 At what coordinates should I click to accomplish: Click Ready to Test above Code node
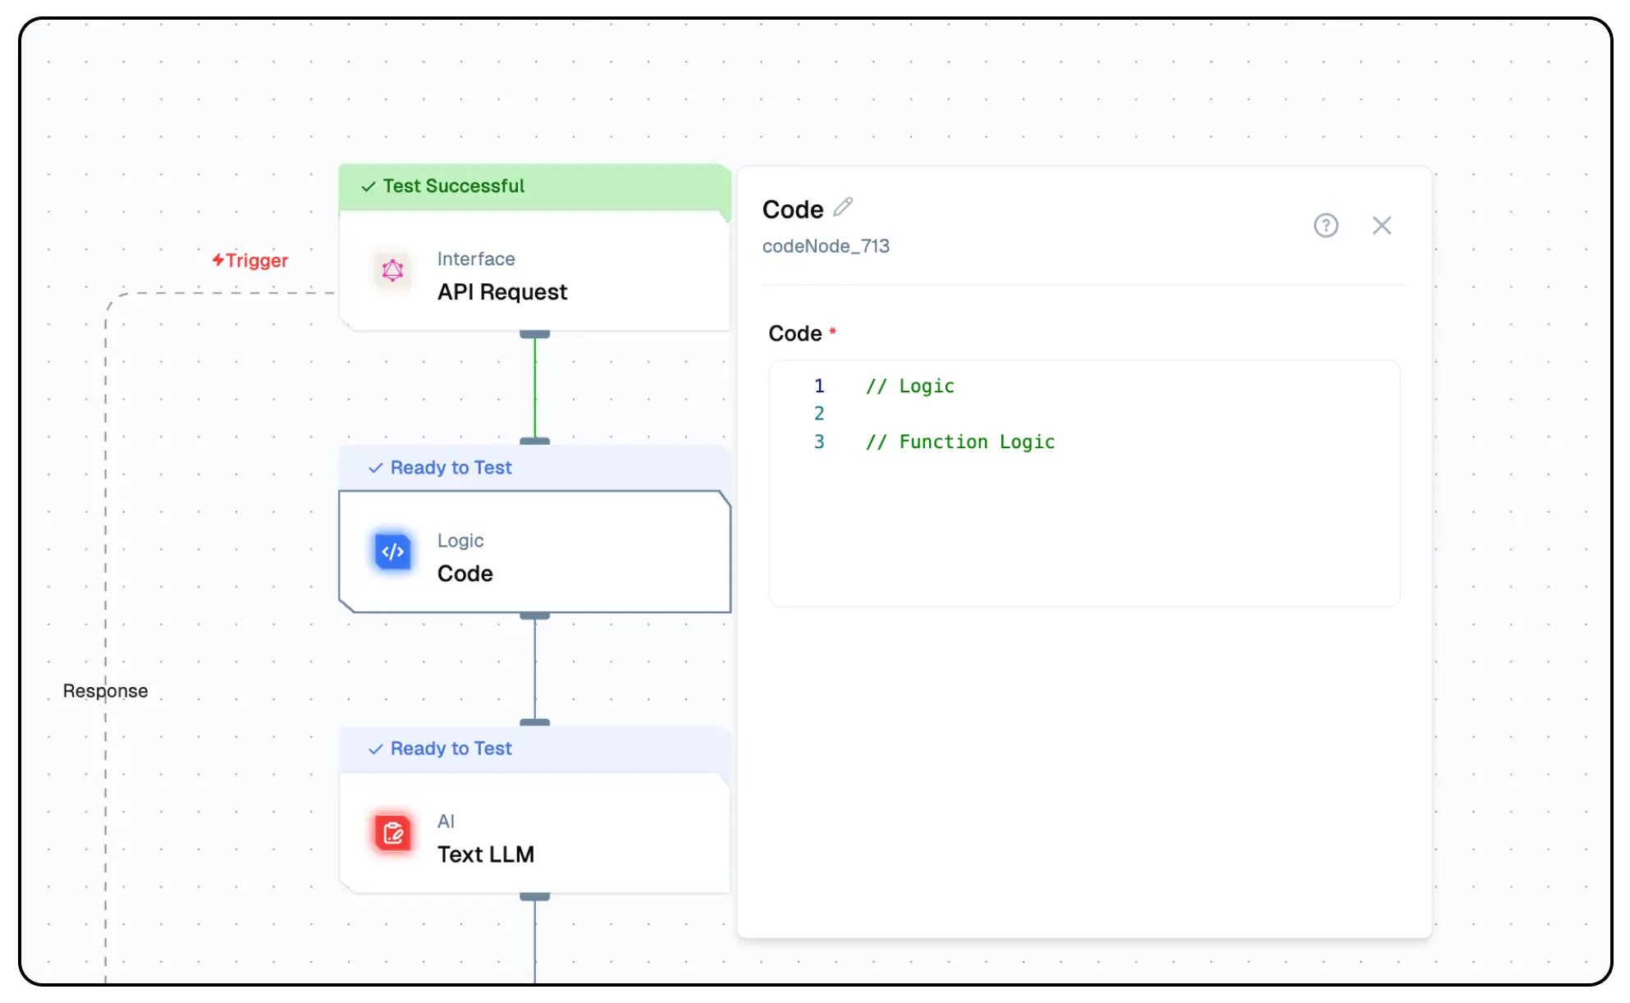coord(451,468)
